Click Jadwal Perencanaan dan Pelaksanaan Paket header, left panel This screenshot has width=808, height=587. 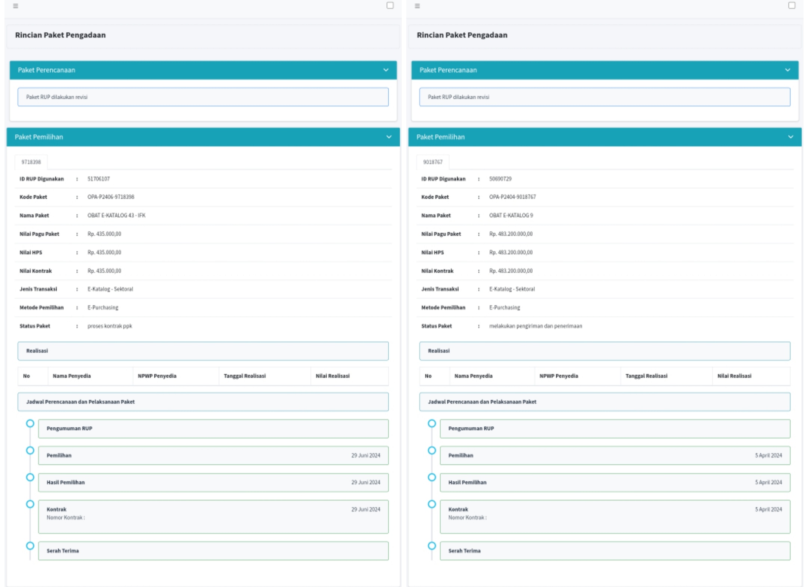point(203,402)
